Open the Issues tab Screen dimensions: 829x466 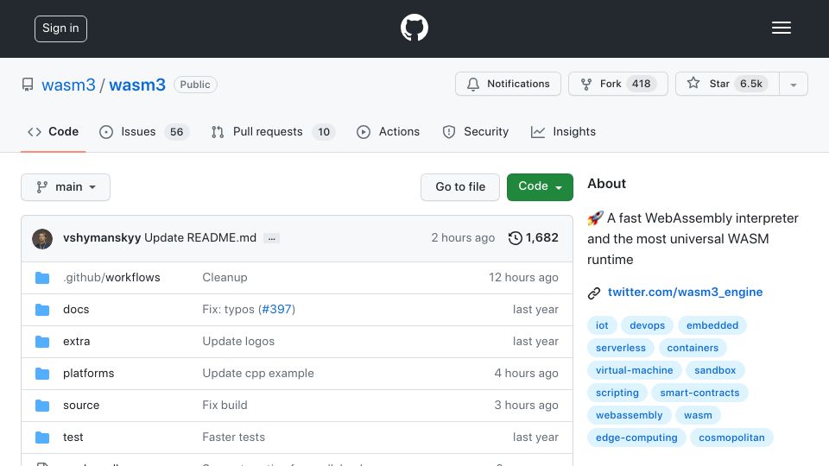coord(144,131)
